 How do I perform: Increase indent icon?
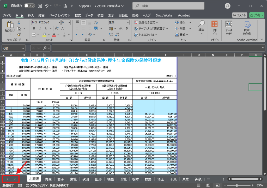[x=83, y=35]
